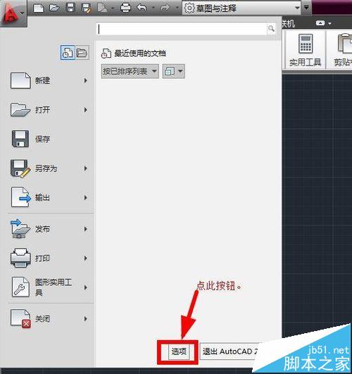
Task: Click the 图形实用工具 wrench icon
Action: (20, 287)
